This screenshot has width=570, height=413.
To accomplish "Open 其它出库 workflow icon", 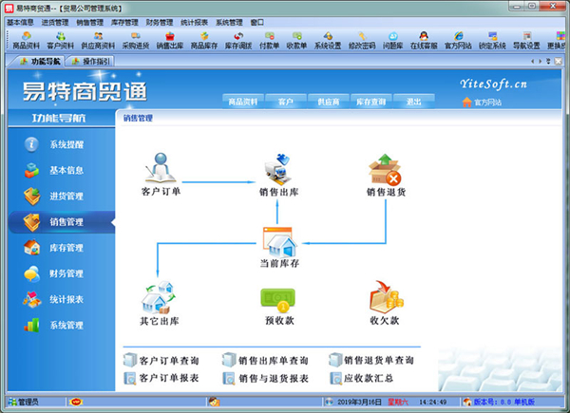I will click(x=160, y=303).
